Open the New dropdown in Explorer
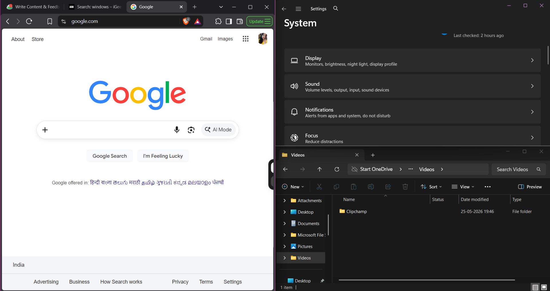This screenshot has width=550, height=291. point(293,187)
